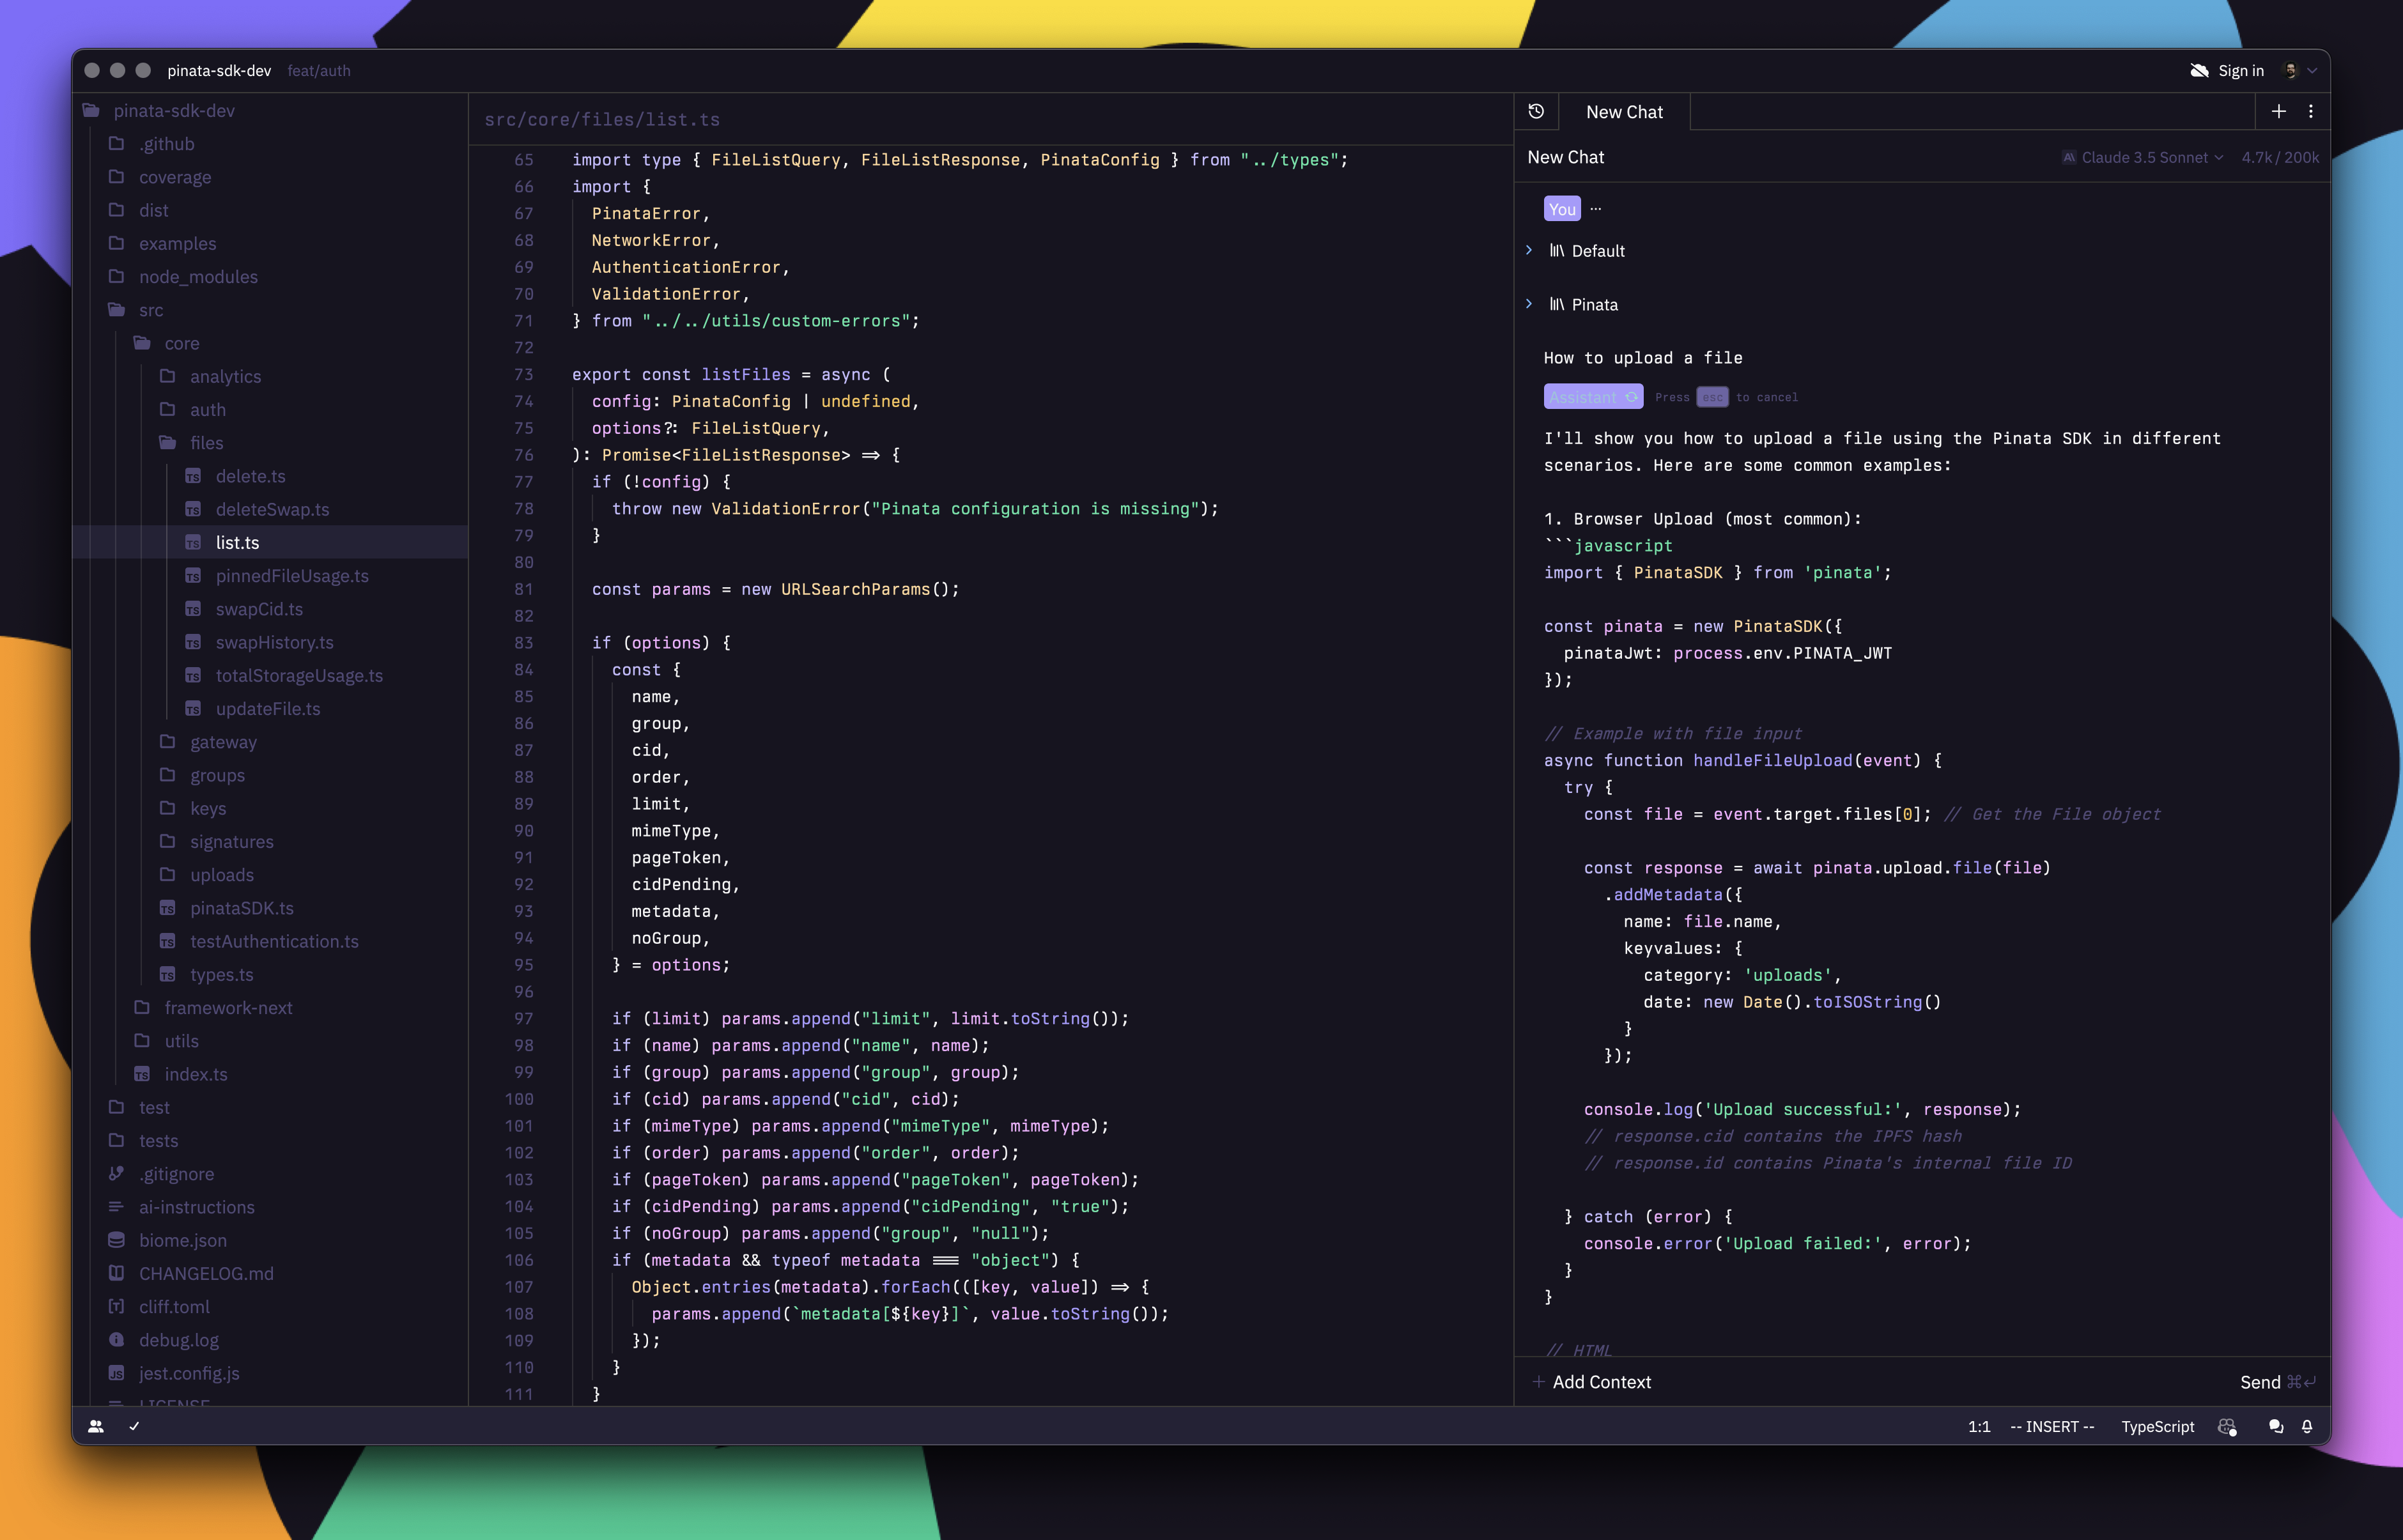Click the ai-instructions file icon
Screen dimensions: 2403x1540
tap(116, 1206)
